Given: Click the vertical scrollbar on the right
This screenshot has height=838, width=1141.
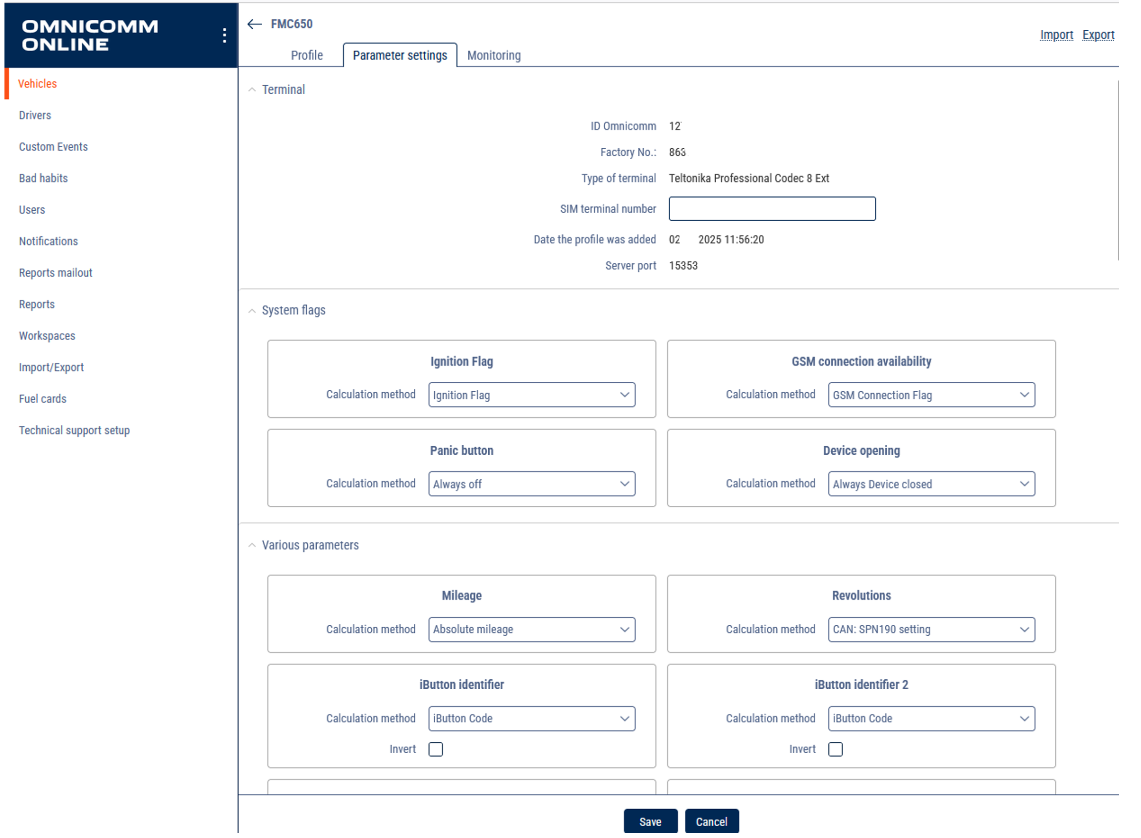Looking at the screenshot, I should [1118, 170].
